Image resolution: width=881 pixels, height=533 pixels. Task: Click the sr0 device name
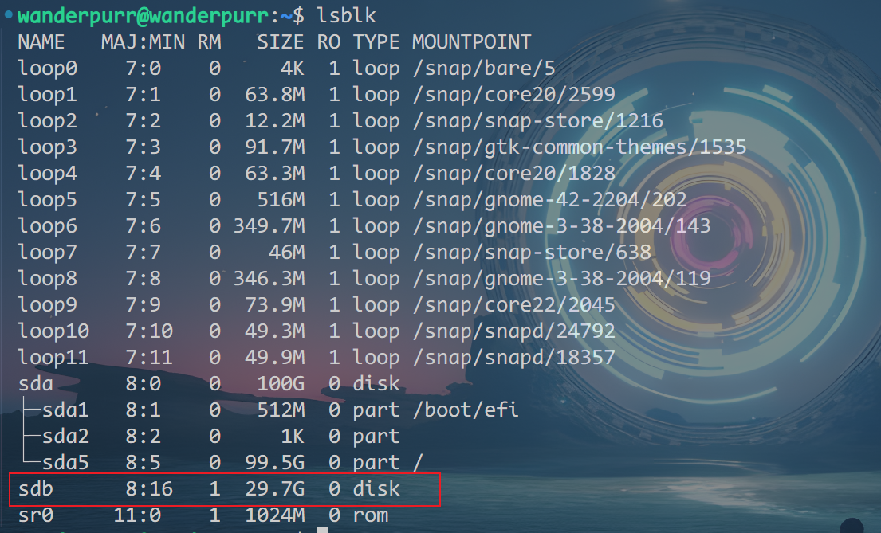35,515
